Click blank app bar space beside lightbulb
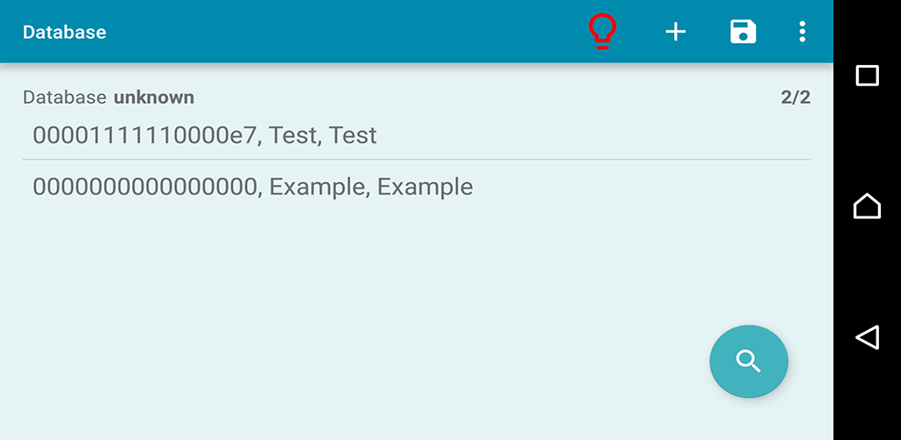901x440 pixels. pyautogui.click(x=345, y=32)
